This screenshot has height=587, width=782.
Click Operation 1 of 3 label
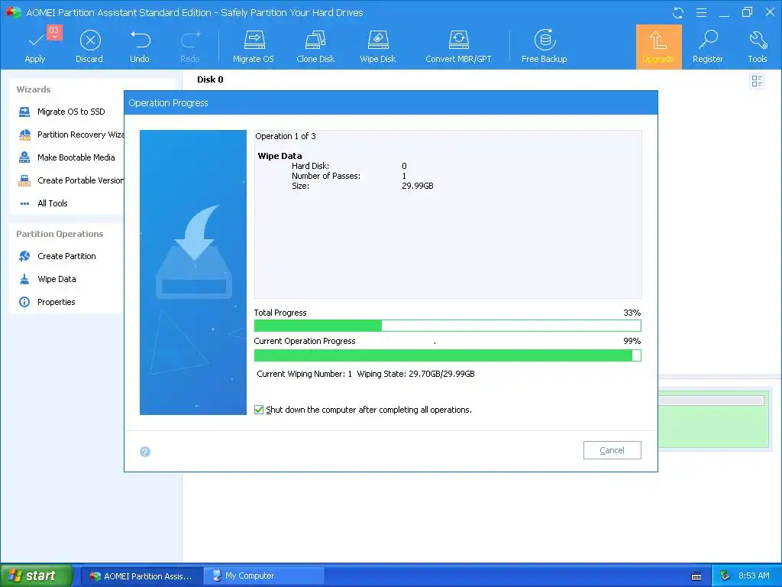point(286,136)
